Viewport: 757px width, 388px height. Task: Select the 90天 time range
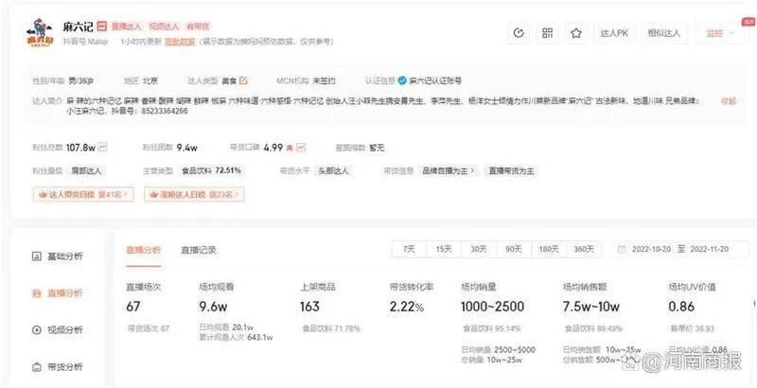coord(513,250)
